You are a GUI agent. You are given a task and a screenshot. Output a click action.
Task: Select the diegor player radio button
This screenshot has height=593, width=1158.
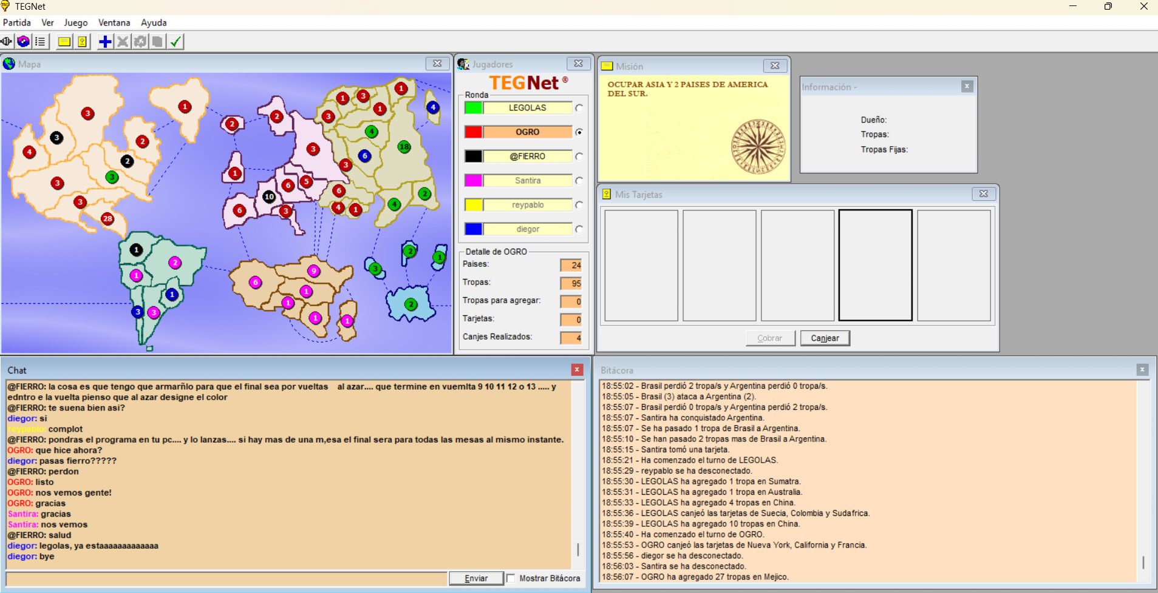point(579,229)
